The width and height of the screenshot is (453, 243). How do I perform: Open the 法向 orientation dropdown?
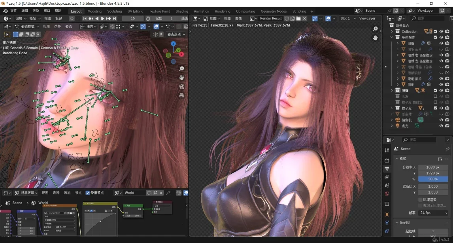pos(89,27)
